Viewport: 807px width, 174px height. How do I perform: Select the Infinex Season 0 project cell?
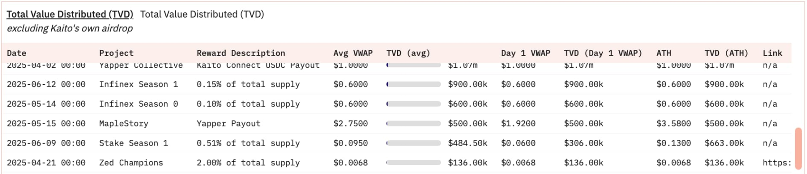click(x=139, y=104)
